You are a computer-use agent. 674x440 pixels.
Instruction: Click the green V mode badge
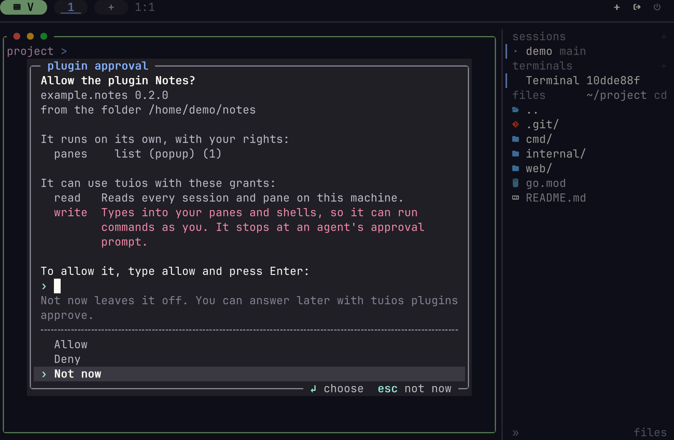24,7
